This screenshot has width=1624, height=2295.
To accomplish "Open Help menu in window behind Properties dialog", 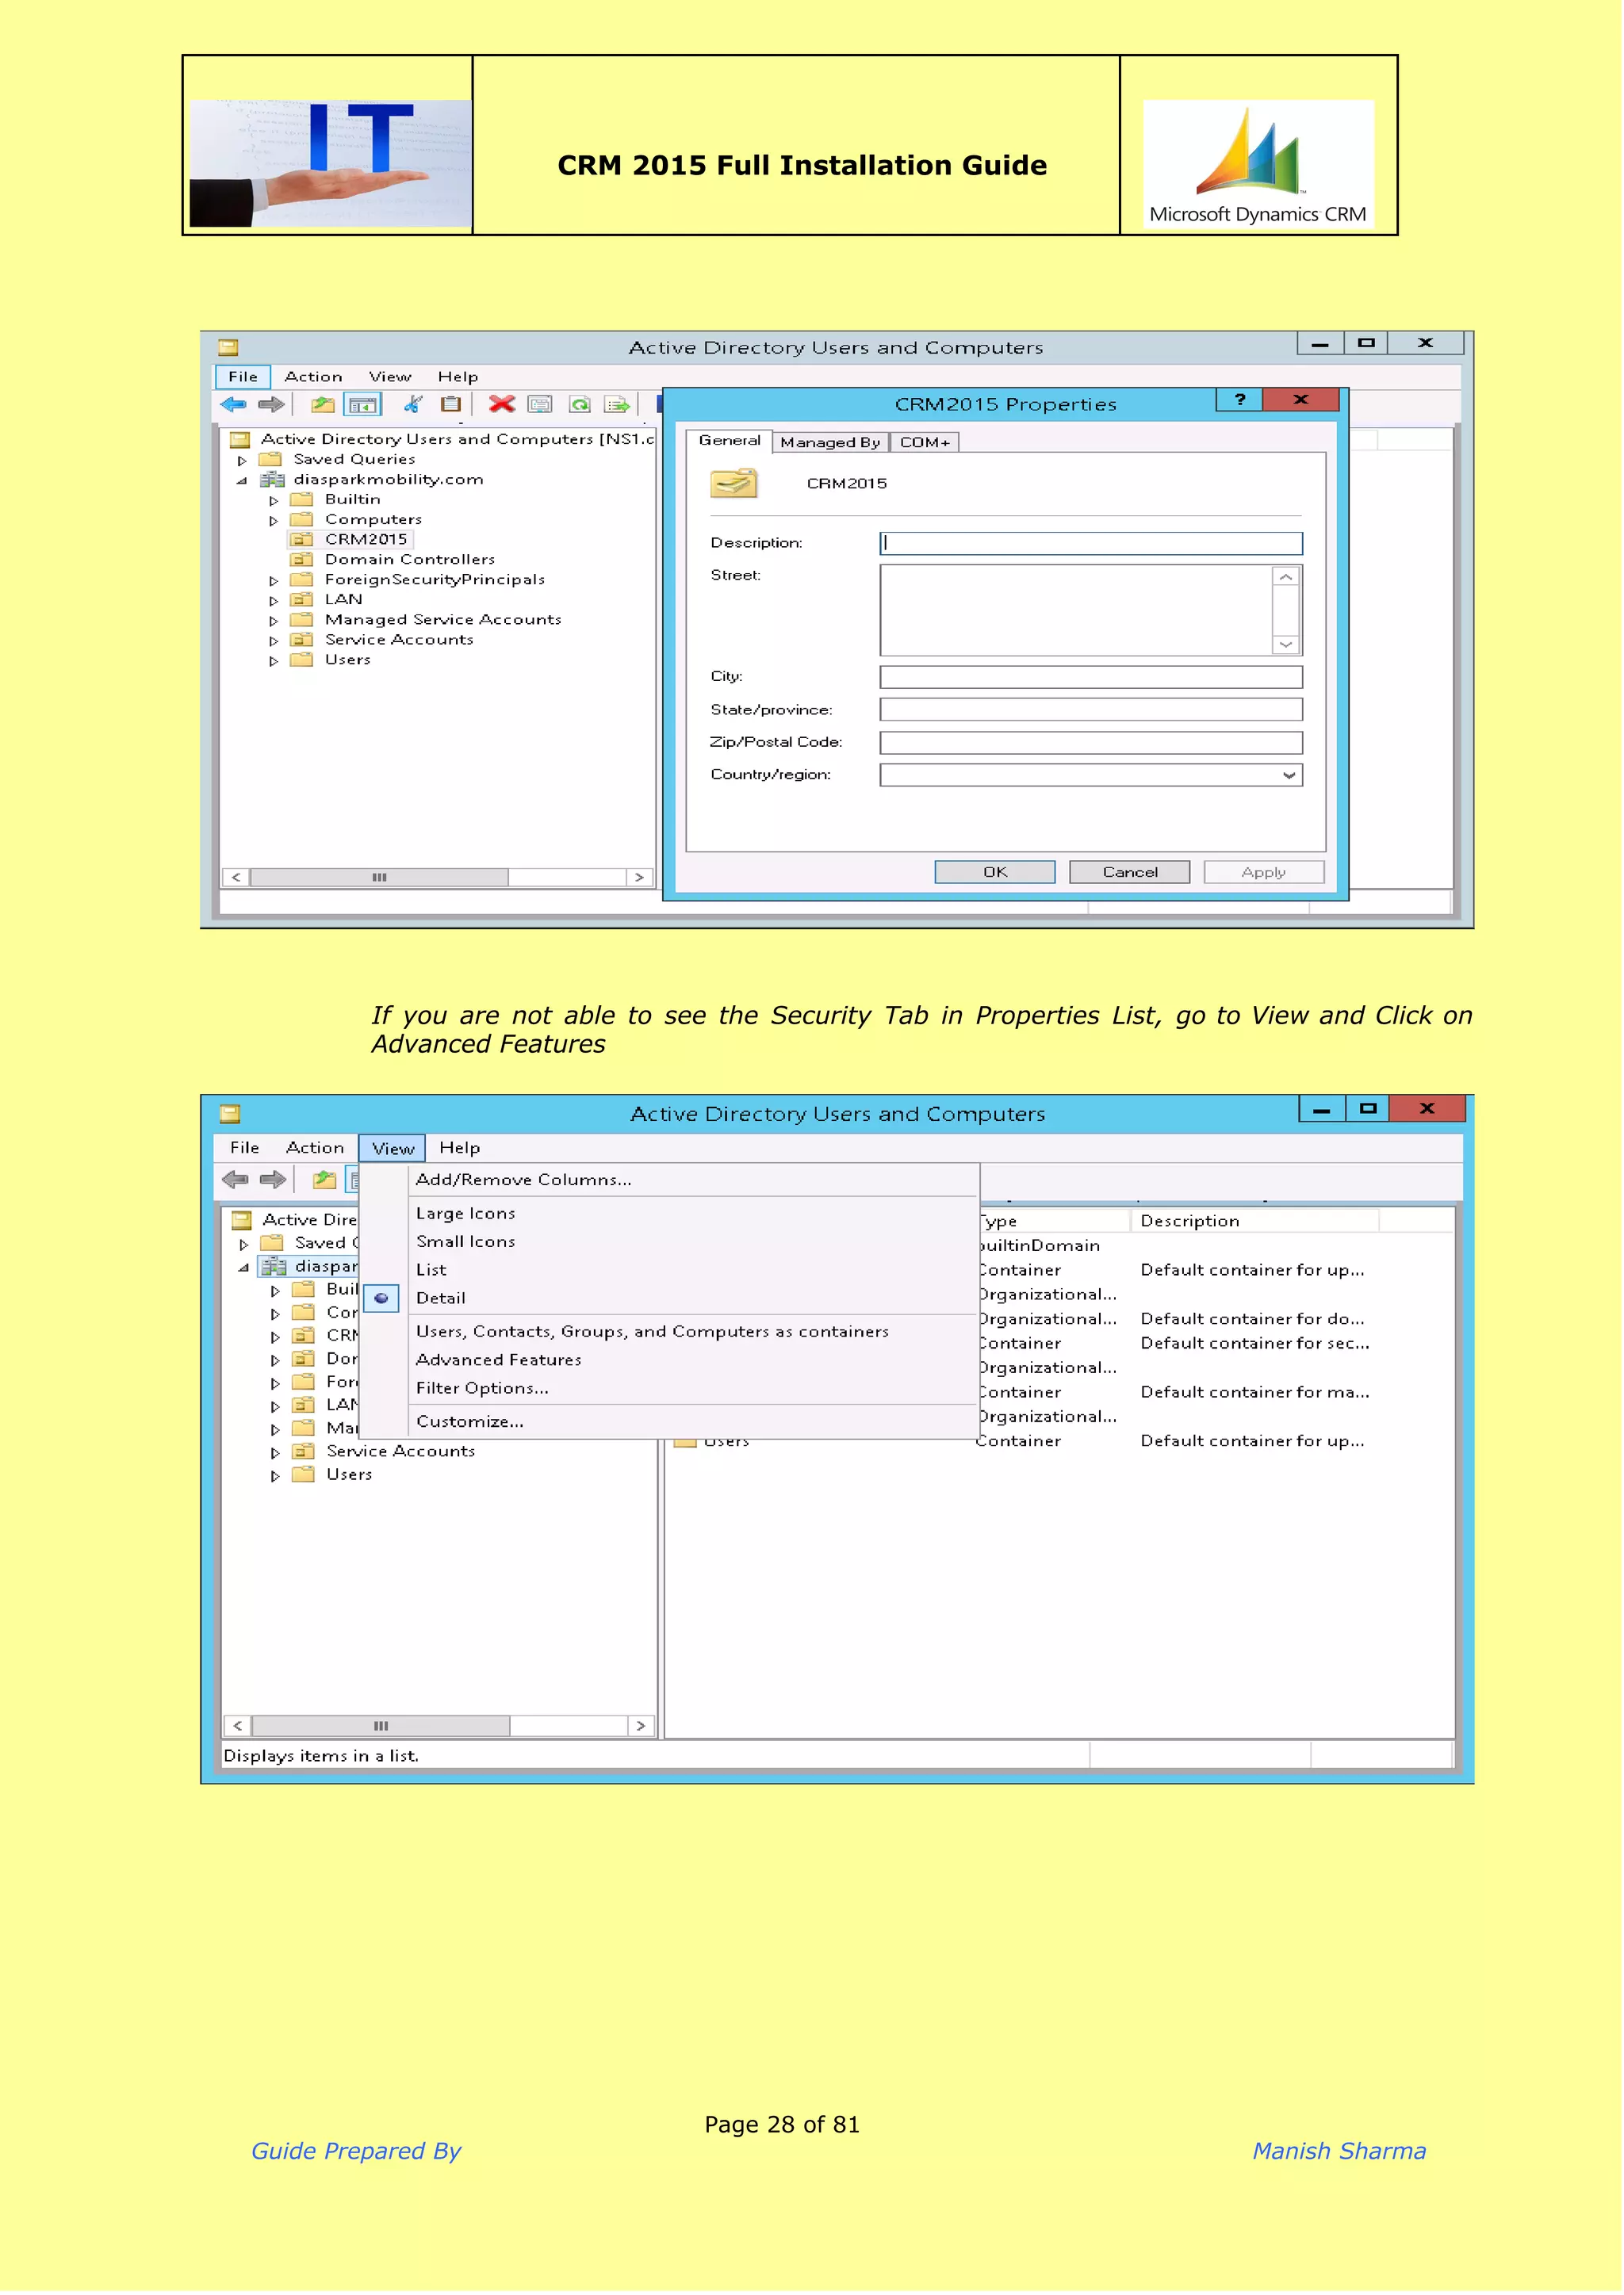I will pos(458,377).
